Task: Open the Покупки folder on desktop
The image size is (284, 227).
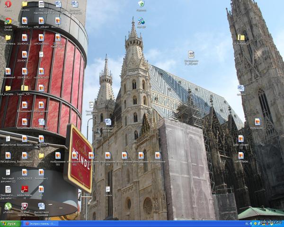Action: click(25, 4)
